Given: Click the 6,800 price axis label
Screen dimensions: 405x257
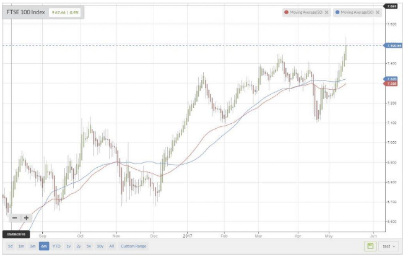Looking at the screenshot, I should 391,182.
